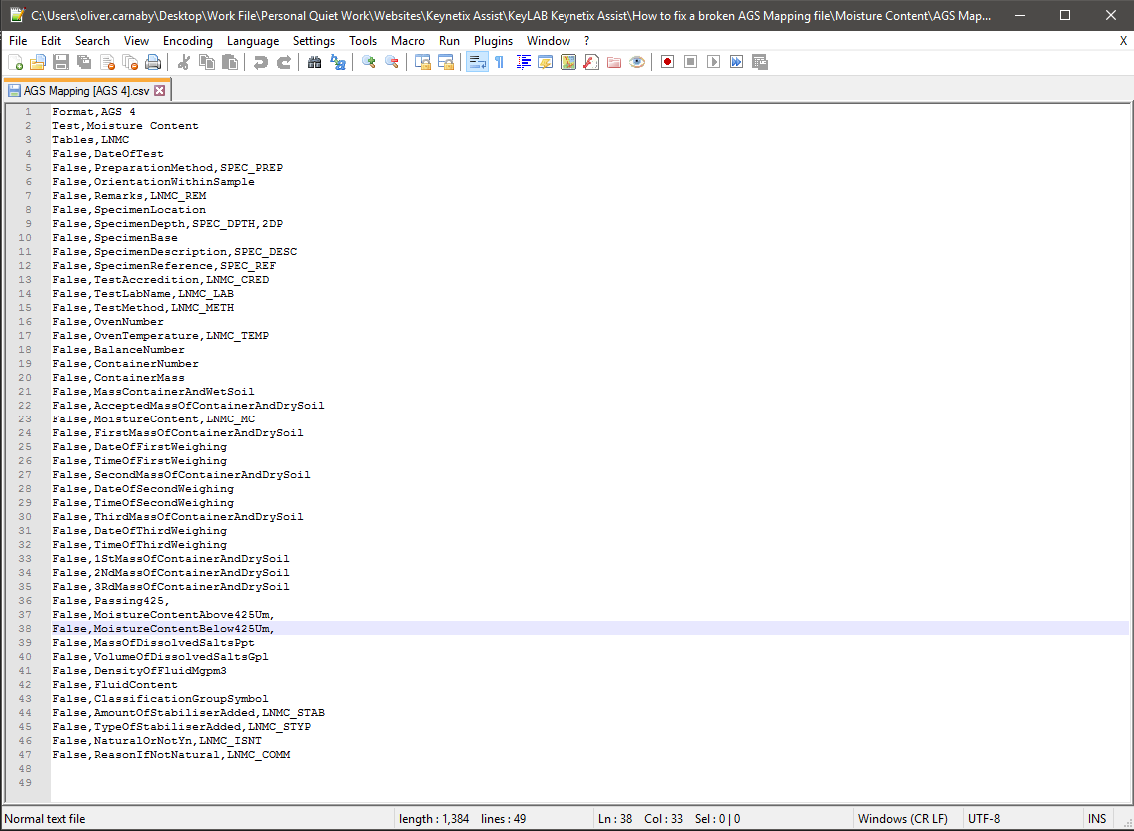Image resolution: width=1134 pixels, height=831 pixels.
Task: Zoom in using the toolbar magnifier
Action: click(x=369, y=62)
